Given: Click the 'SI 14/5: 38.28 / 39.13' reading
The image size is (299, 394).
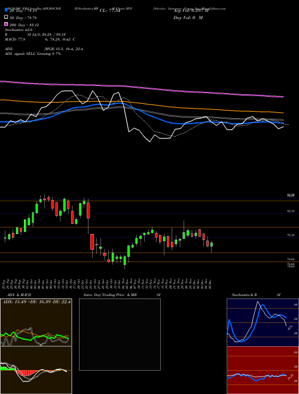Looking at the screenshot, I should [x=46, y=35].
